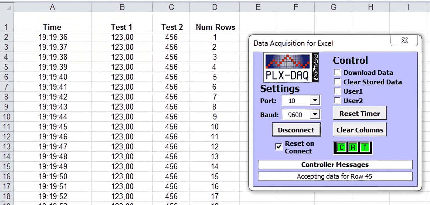Click the Controller Messages bar
Viewport: 430px width, 205px height.
(x=335, y=164)
